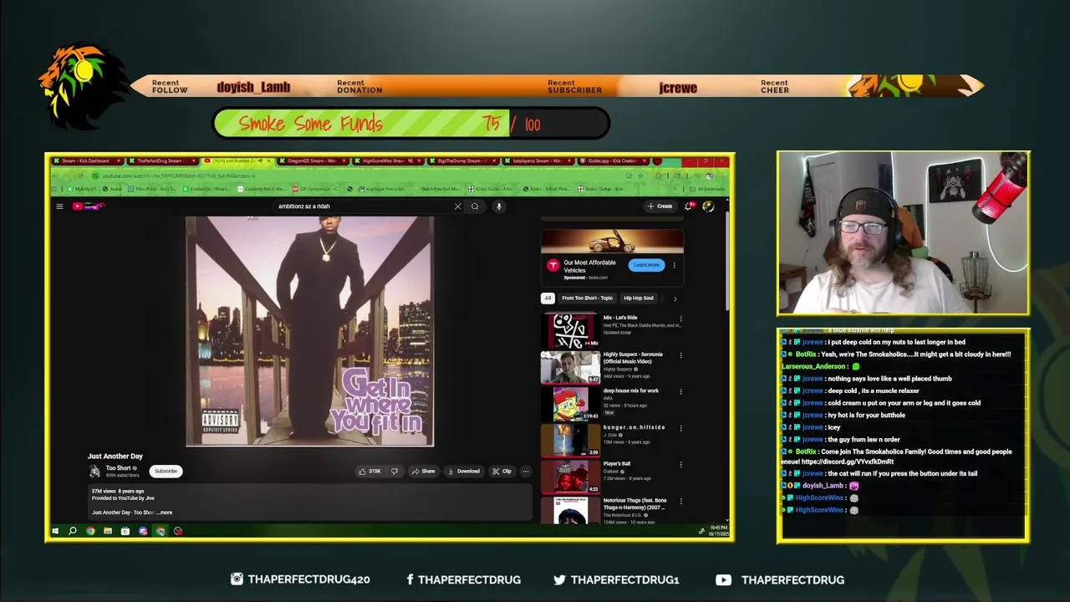This screenshot has width=1070, height=602.
Task: Open the Too Short channel name link
Action: click(118, 468)
